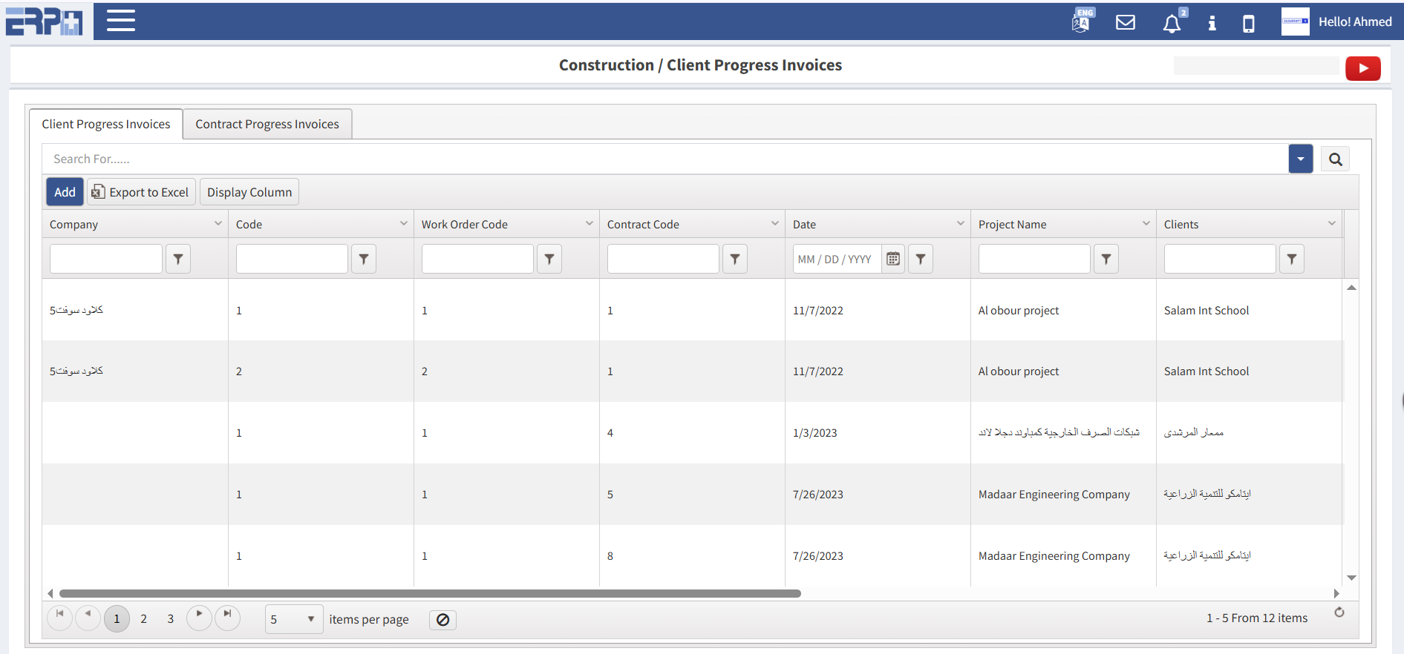
Task: Open calendar picker in Date filter
Action: 893,259
